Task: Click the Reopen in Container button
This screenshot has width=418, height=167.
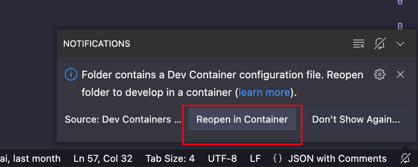Action: [242, 119]
